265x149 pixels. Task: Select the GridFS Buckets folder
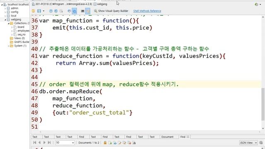pyautogui.click(x=22, y=42)
